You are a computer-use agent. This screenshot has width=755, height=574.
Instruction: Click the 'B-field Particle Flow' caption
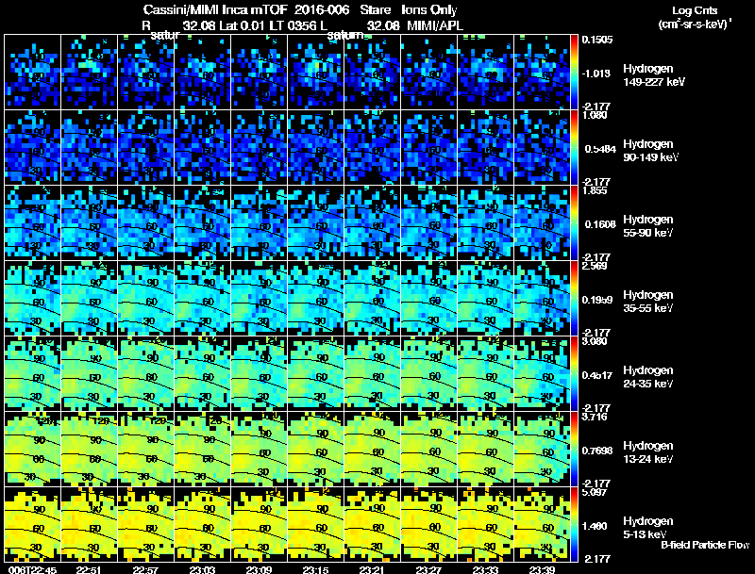[705, 545]
